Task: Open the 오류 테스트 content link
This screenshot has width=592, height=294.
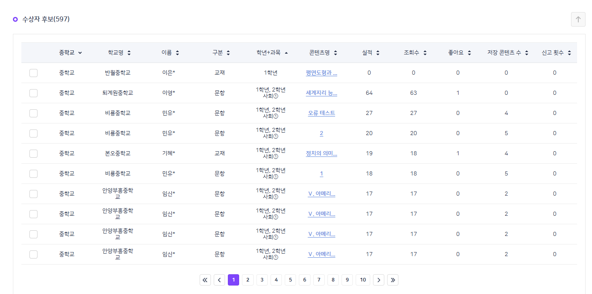Action: click(321, 113)
